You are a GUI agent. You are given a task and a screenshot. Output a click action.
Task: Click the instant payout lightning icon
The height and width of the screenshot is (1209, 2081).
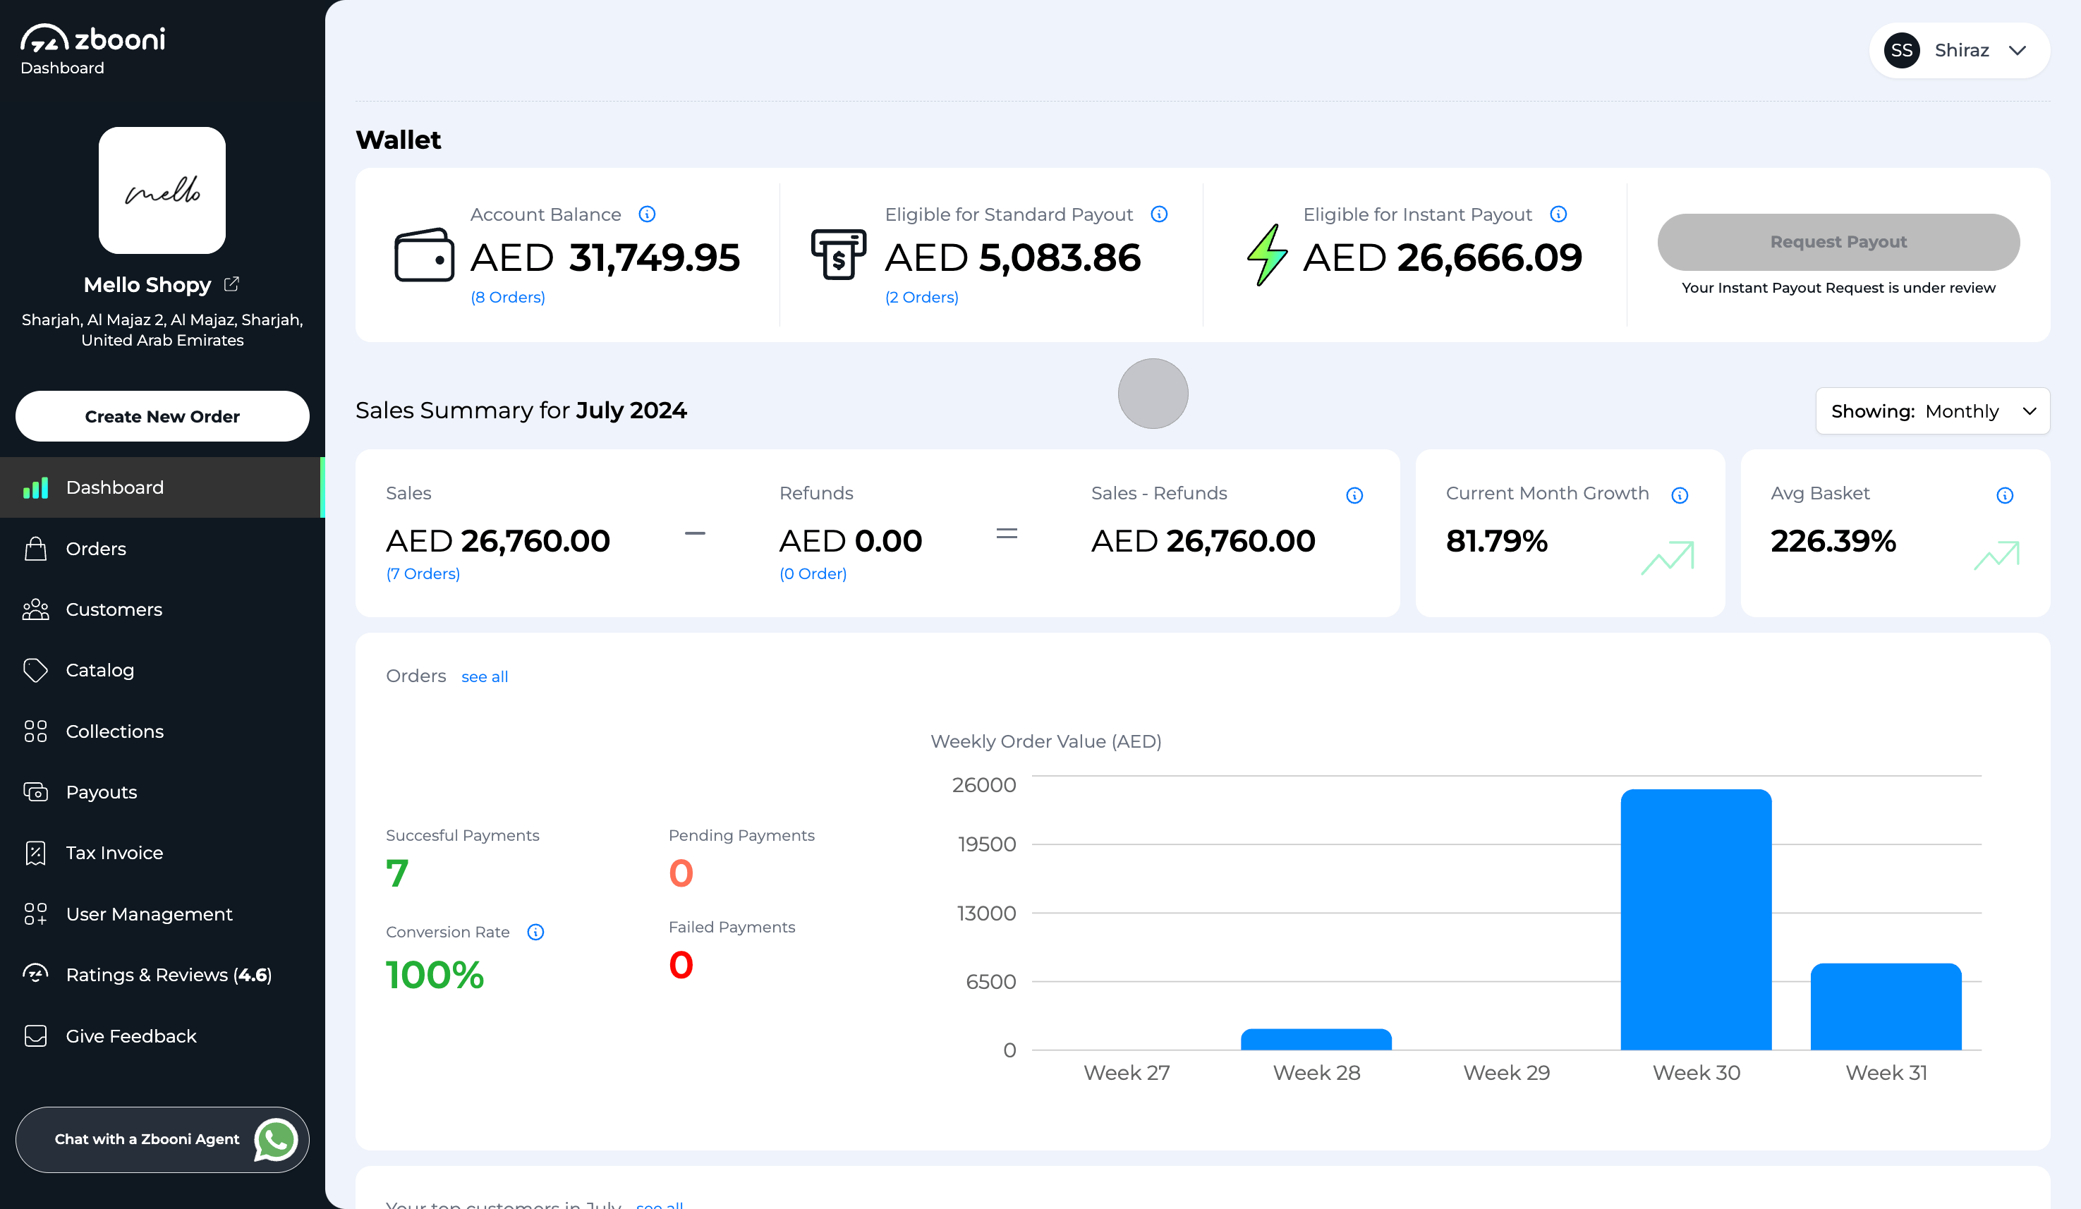tap(1267, 255)
